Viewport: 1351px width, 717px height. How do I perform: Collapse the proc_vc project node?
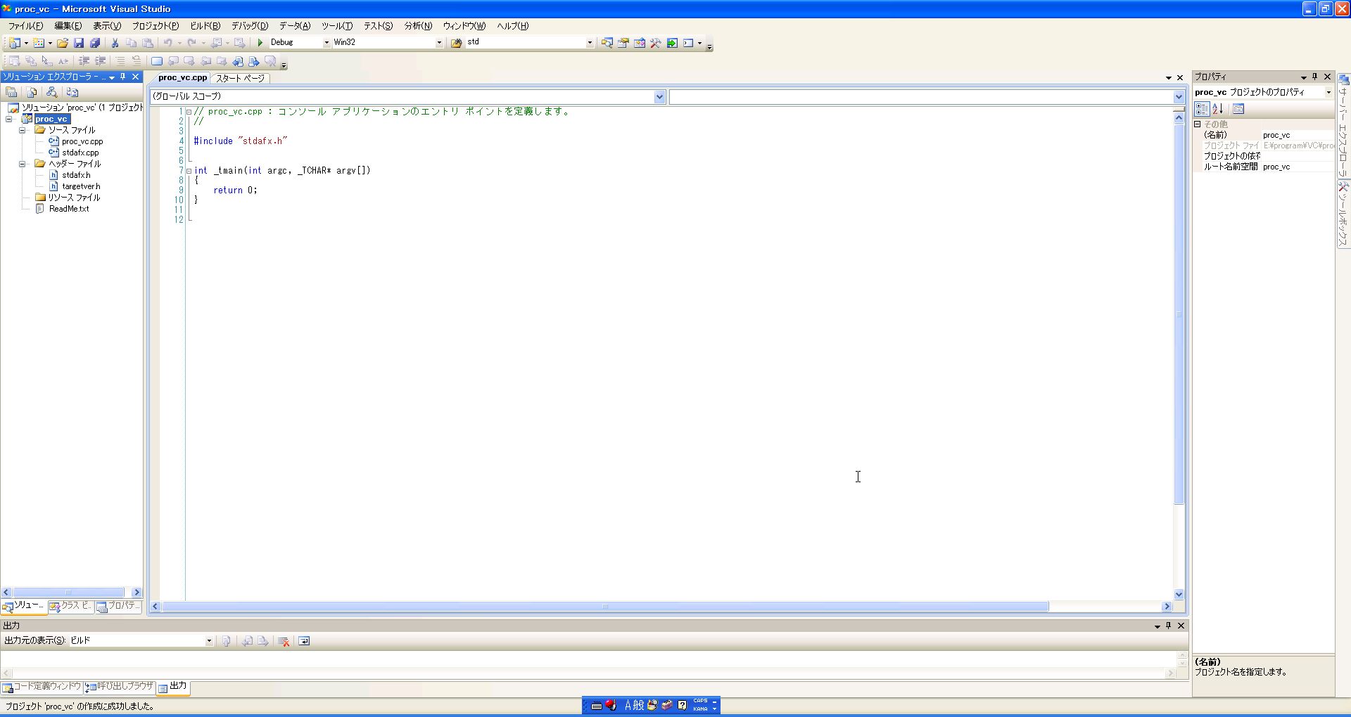(10, 119)
